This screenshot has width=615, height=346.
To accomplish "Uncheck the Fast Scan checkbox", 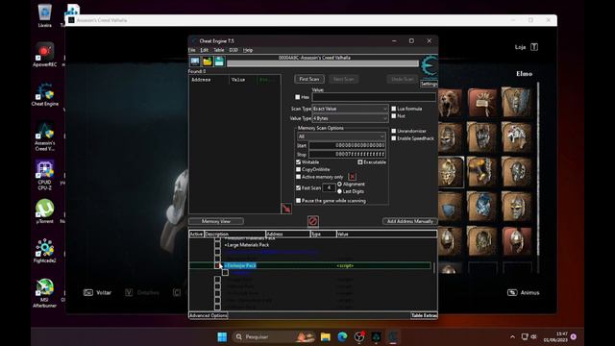I will pos(298,188).
